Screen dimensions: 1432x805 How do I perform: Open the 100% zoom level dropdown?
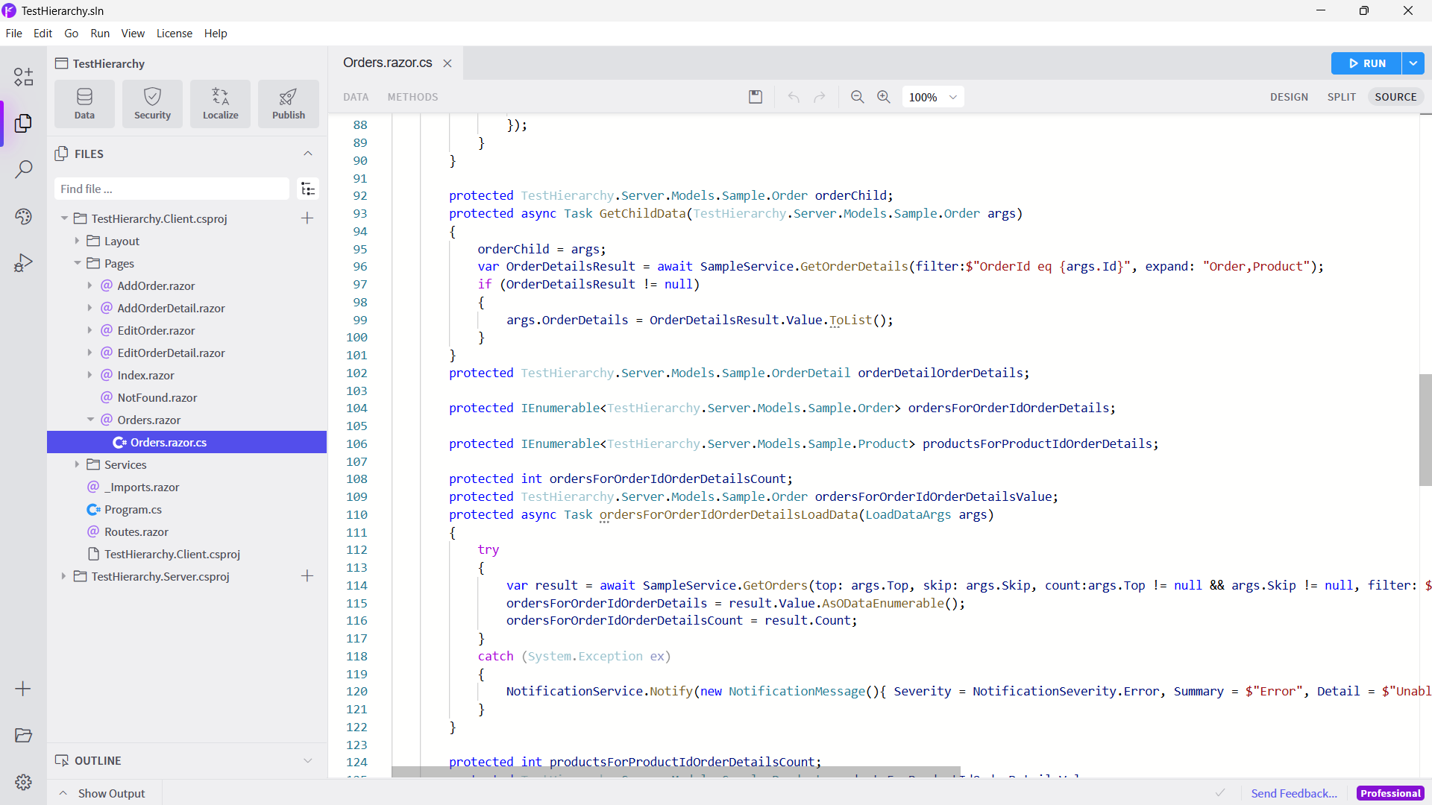click(932, 97)
